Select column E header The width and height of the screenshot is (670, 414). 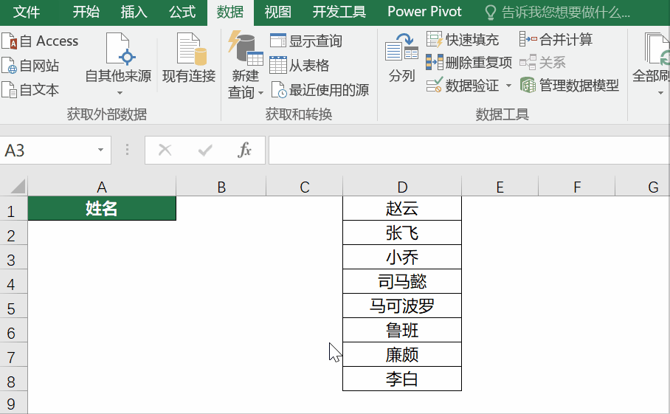click(x=500, y=187)
